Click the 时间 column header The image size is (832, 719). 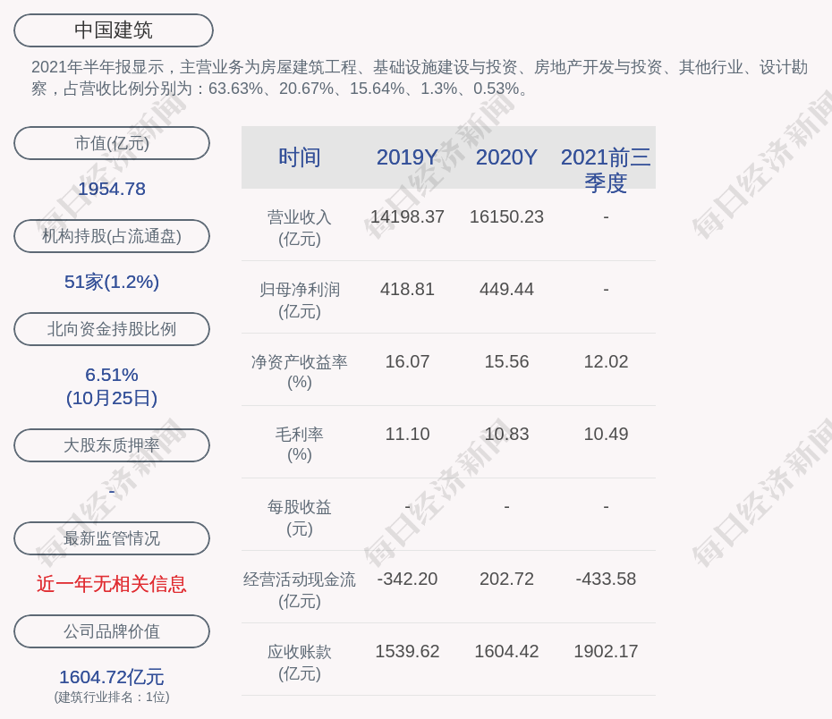tap(300, 157)
